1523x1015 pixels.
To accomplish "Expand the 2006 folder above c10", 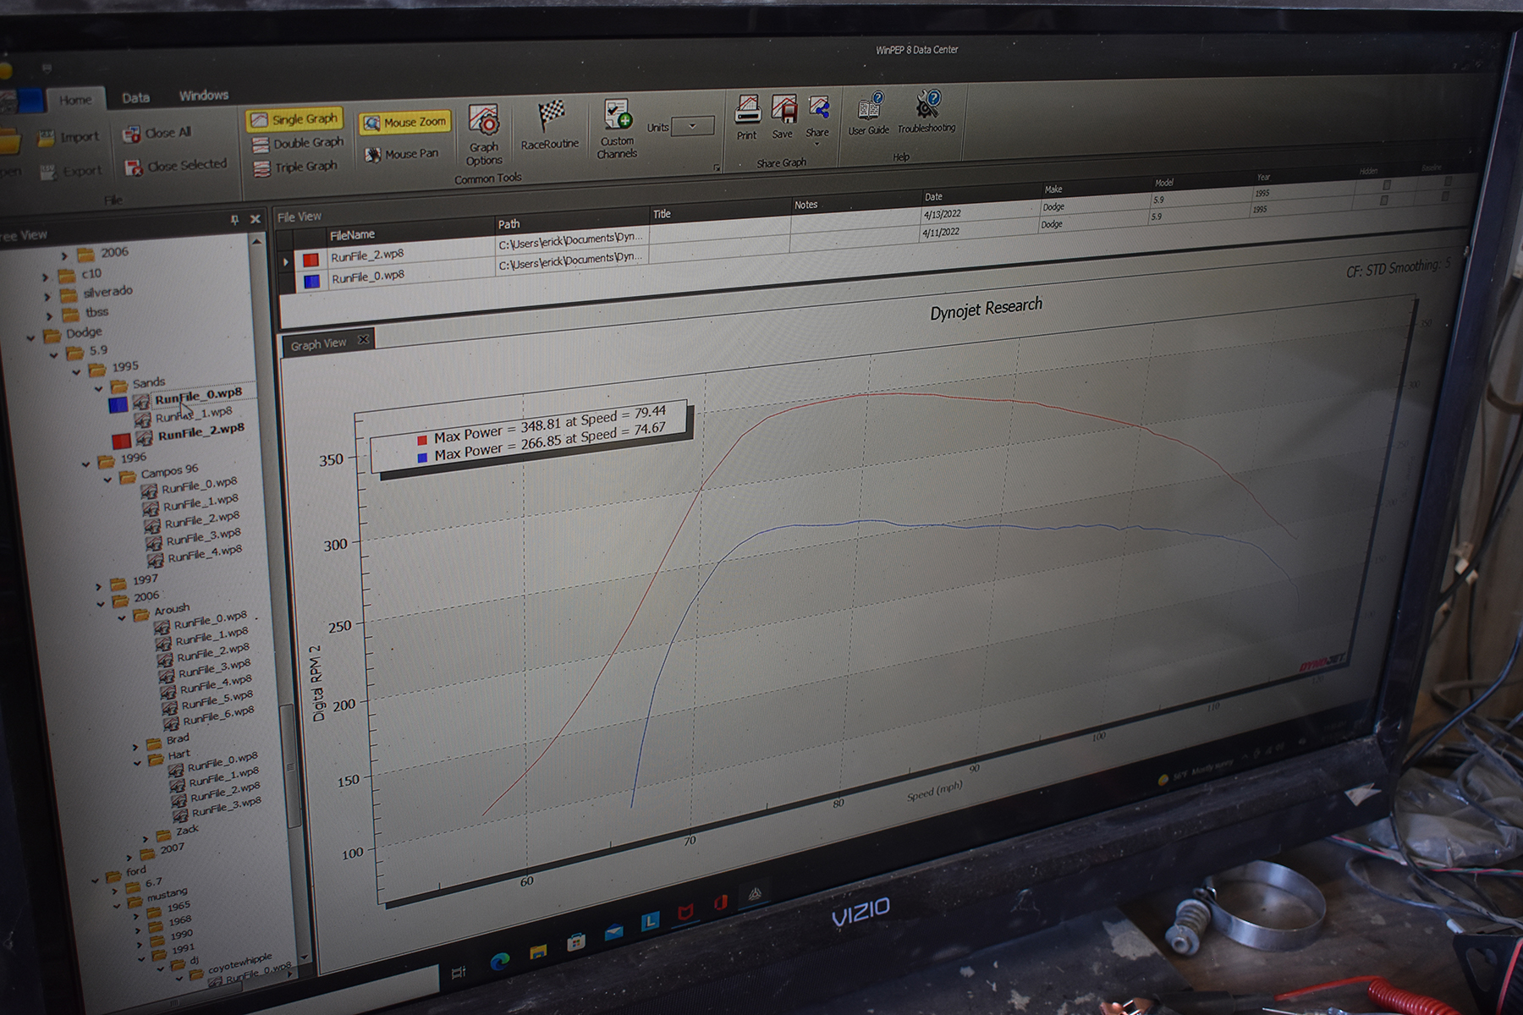I will 64,255.
